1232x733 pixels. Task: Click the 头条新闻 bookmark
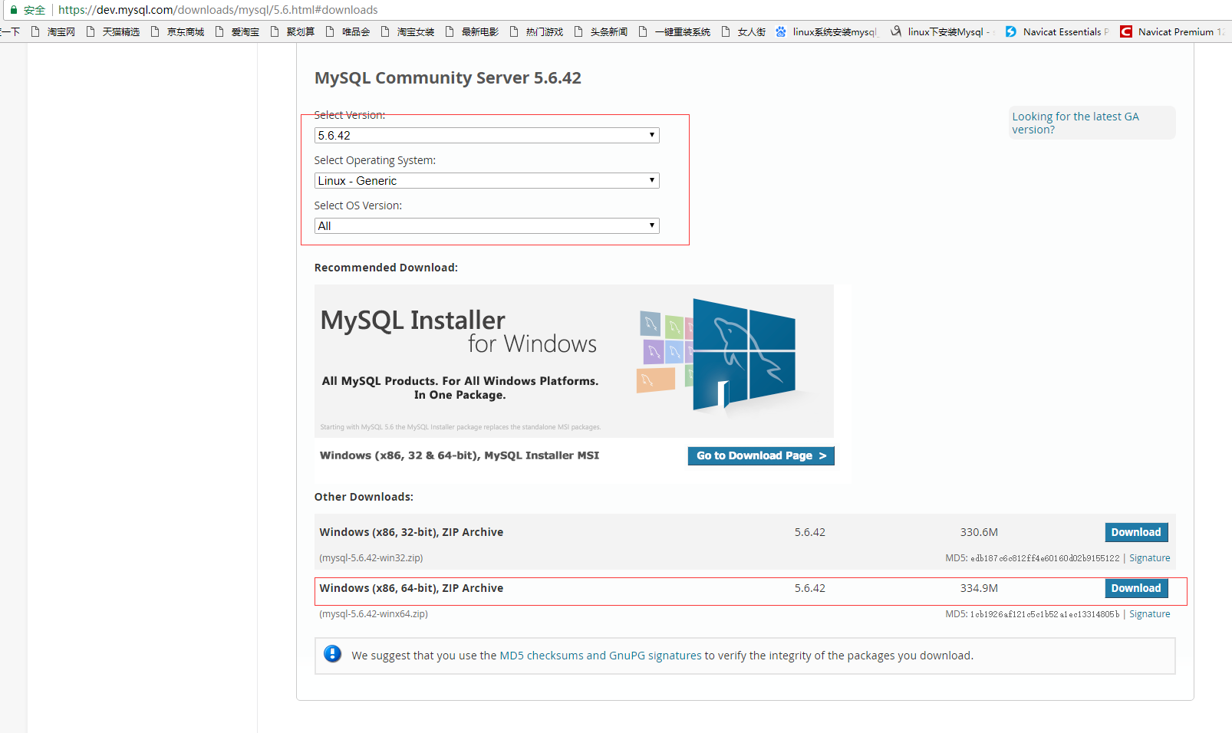click(x=608, y=31)
